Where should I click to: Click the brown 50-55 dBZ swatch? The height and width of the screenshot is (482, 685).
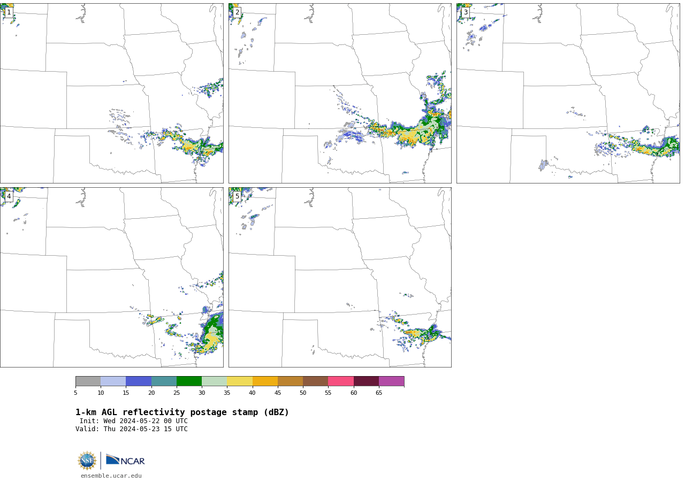coord(315,381)
